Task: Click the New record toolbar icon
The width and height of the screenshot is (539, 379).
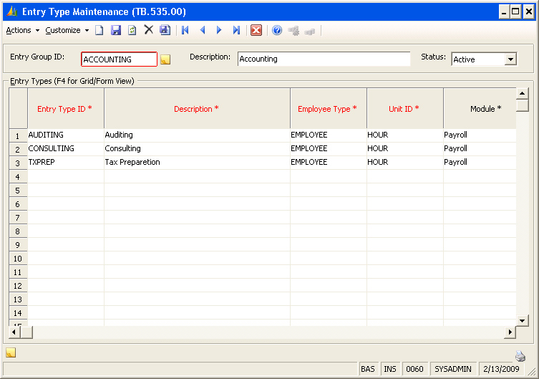Action: click(99, 30)
